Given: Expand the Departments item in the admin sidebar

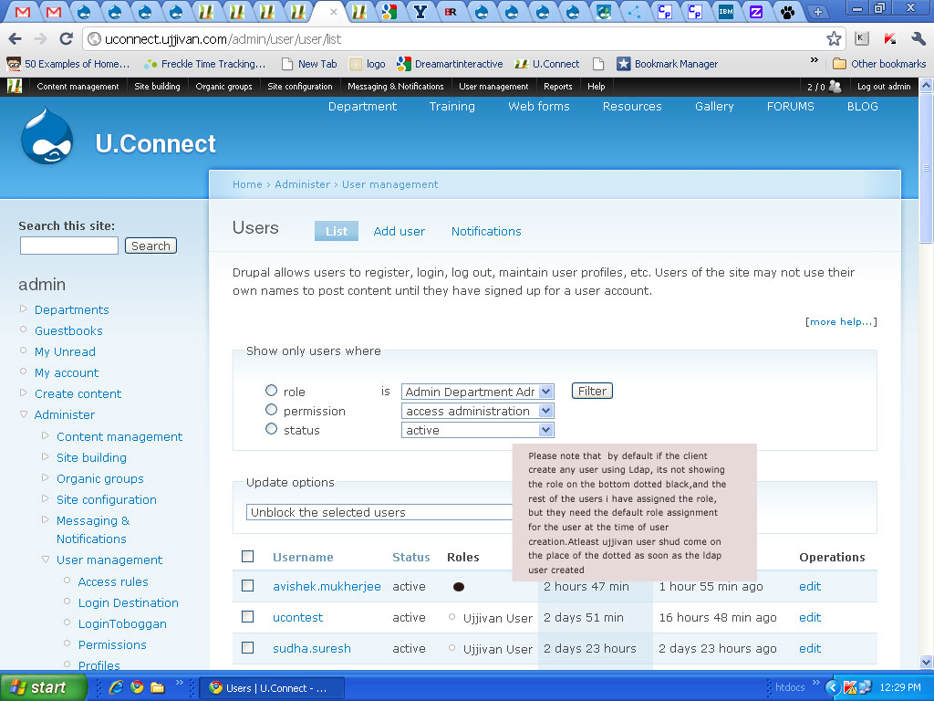Looking at the screenshot, I should [x=71, y=309].
